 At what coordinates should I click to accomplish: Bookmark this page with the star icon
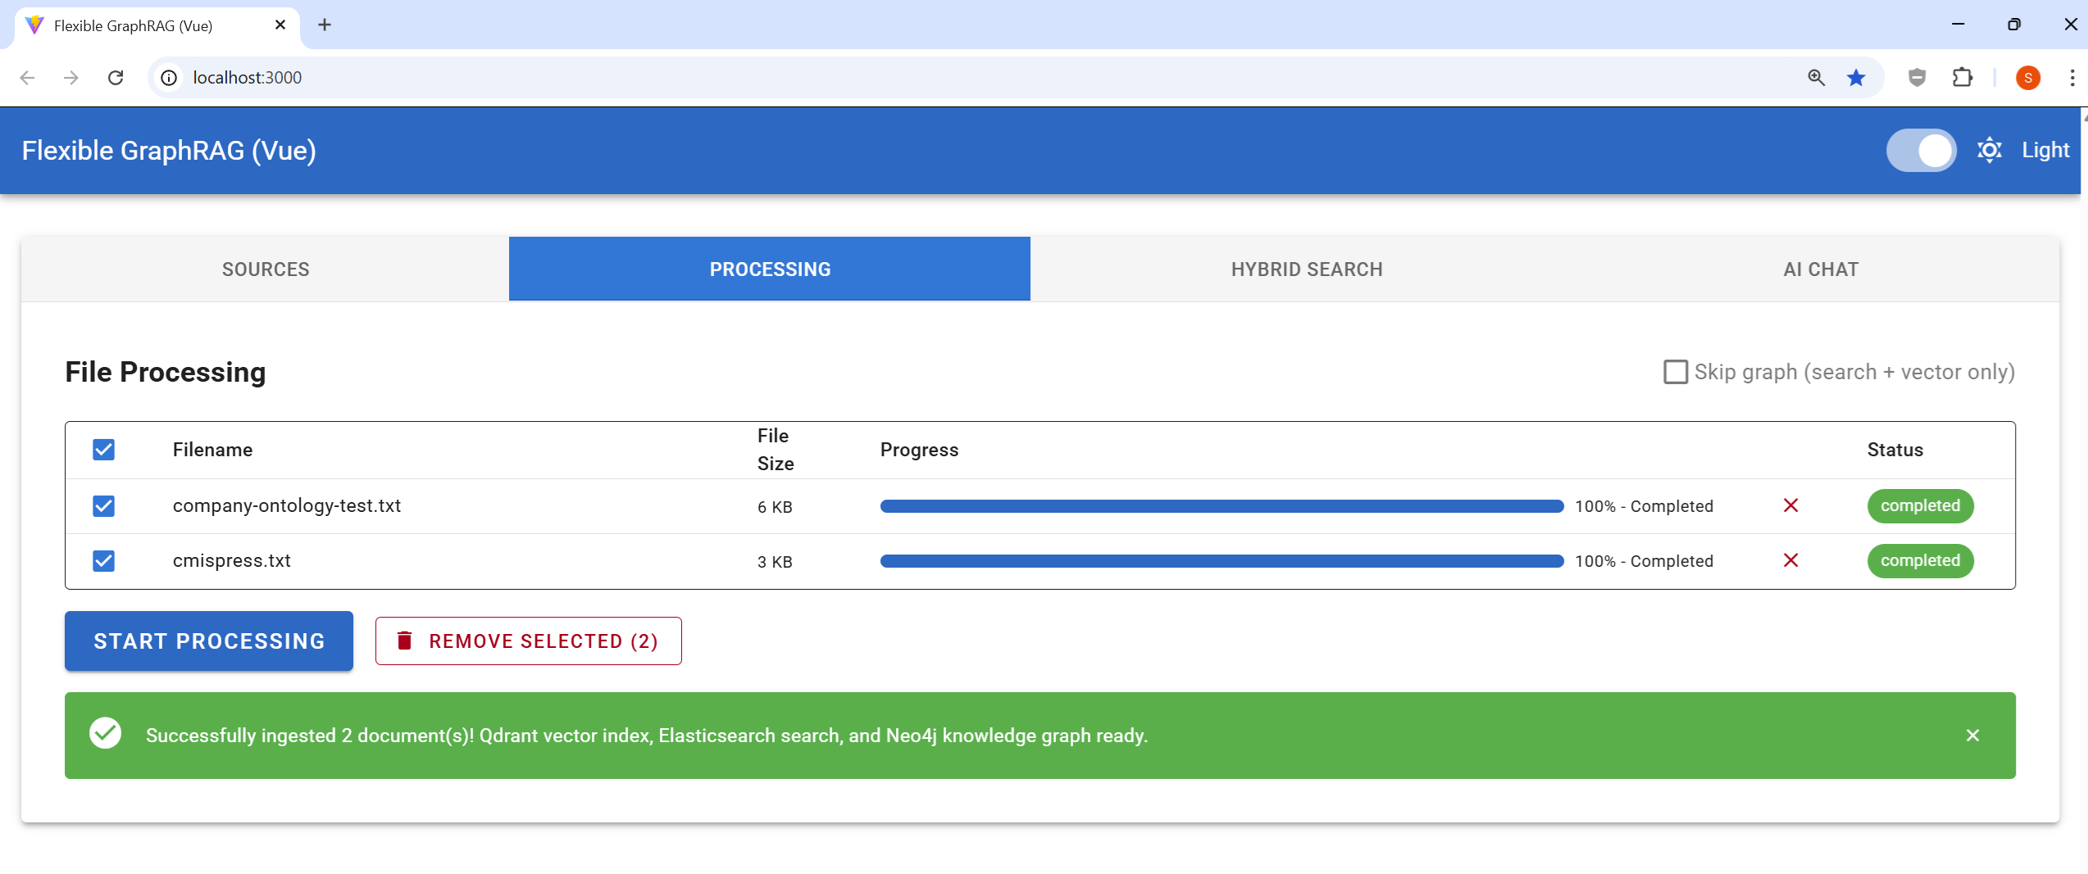tap(1856, 78)
